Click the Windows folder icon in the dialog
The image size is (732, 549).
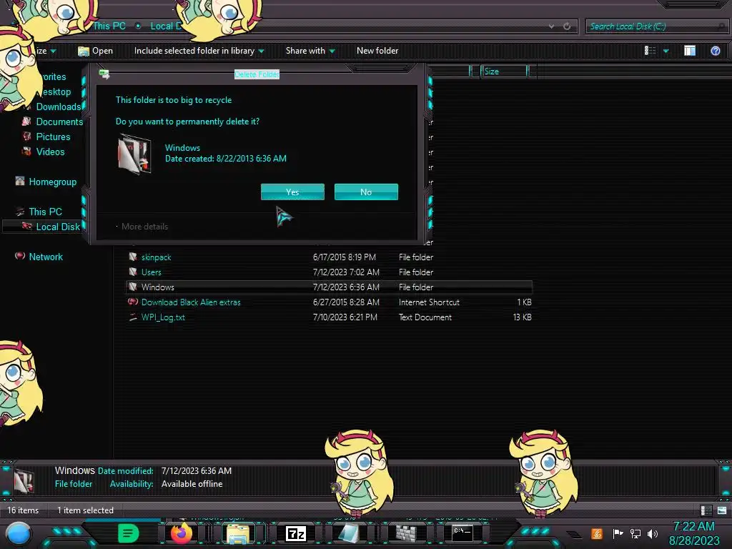[134, 154]
